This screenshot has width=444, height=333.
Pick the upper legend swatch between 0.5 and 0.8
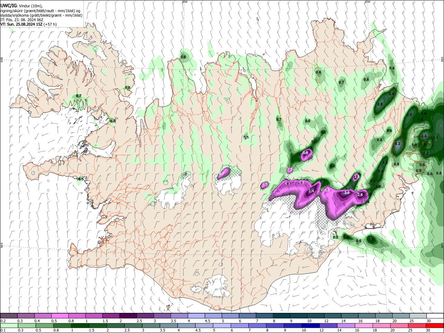click(60, 316)
